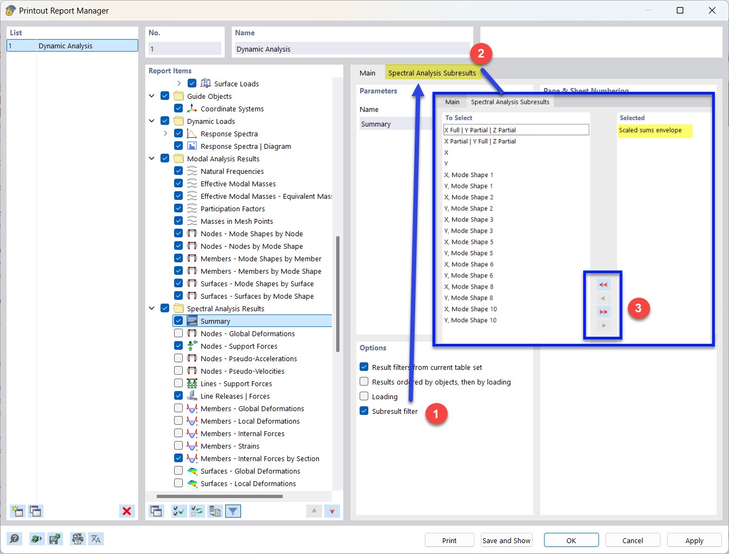Create a new printout report

tap(17, 511)
